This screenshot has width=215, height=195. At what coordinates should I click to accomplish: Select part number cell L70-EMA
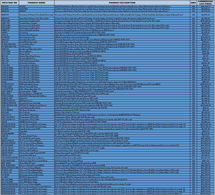point(10,175)
